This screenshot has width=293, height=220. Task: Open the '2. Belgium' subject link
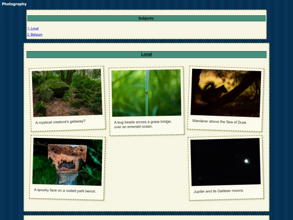35,35
